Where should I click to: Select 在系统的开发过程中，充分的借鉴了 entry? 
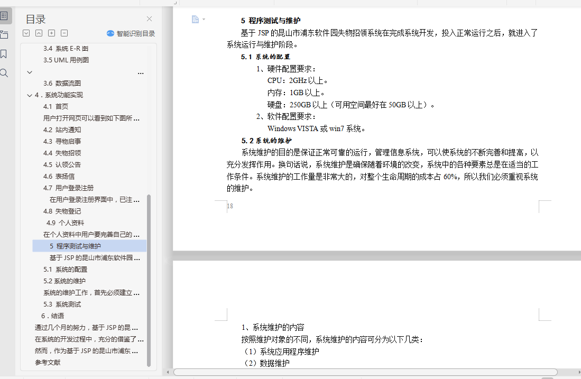click(89, 339)
